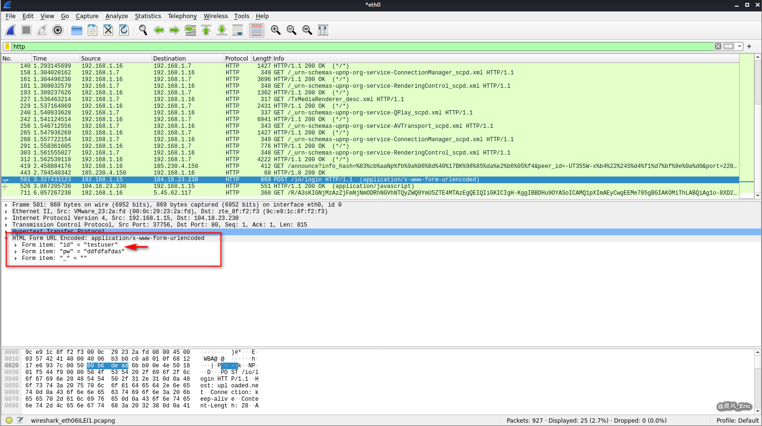Clear the http display filter
762x426 pixels.
[718, 46]
